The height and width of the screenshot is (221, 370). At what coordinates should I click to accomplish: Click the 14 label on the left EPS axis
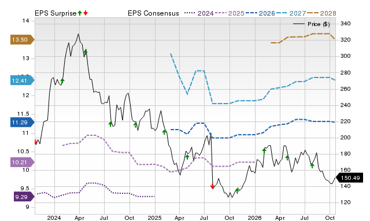tap(25, 21)
